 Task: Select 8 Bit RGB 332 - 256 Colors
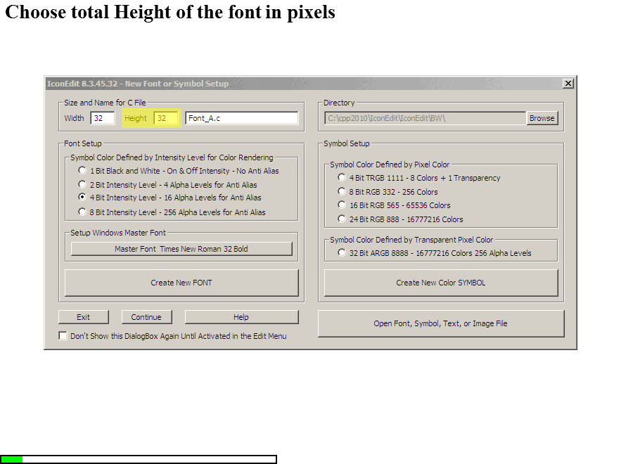(x=341, y=191)
